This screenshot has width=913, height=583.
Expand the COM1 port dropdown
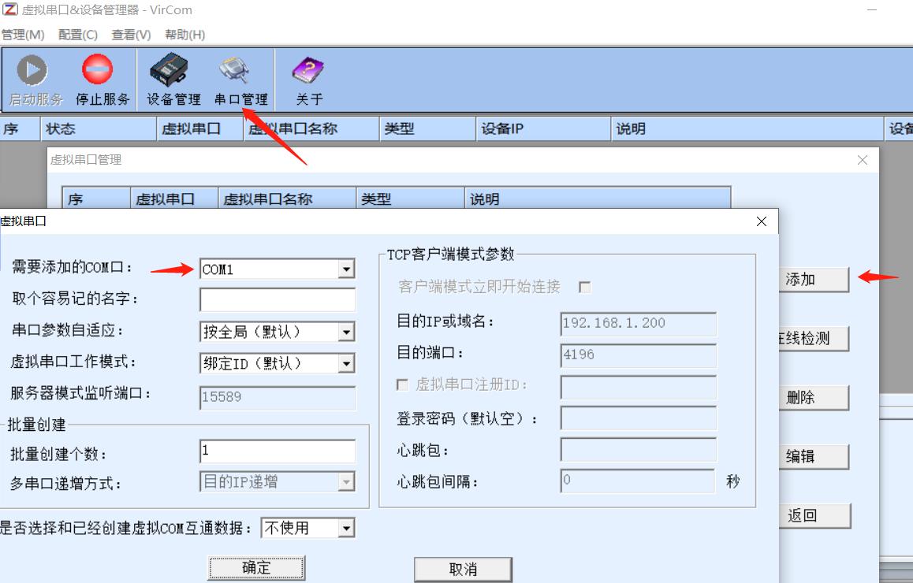click(346, 269)
